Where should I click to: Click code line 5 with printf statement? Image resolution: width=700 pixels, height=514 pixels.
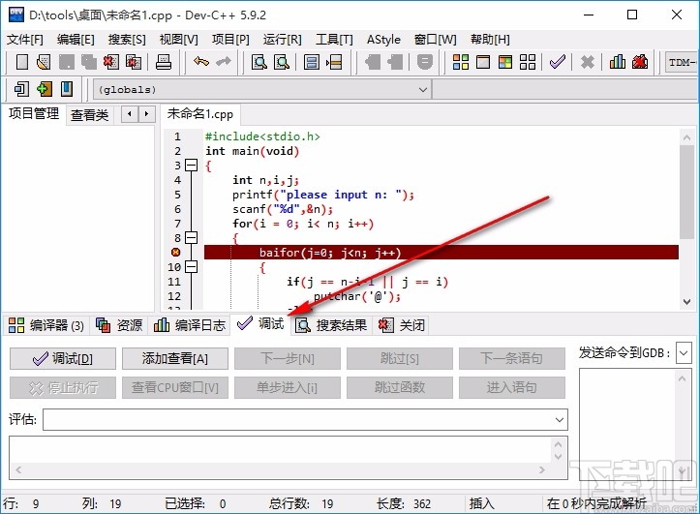click(x=323, y=195)
